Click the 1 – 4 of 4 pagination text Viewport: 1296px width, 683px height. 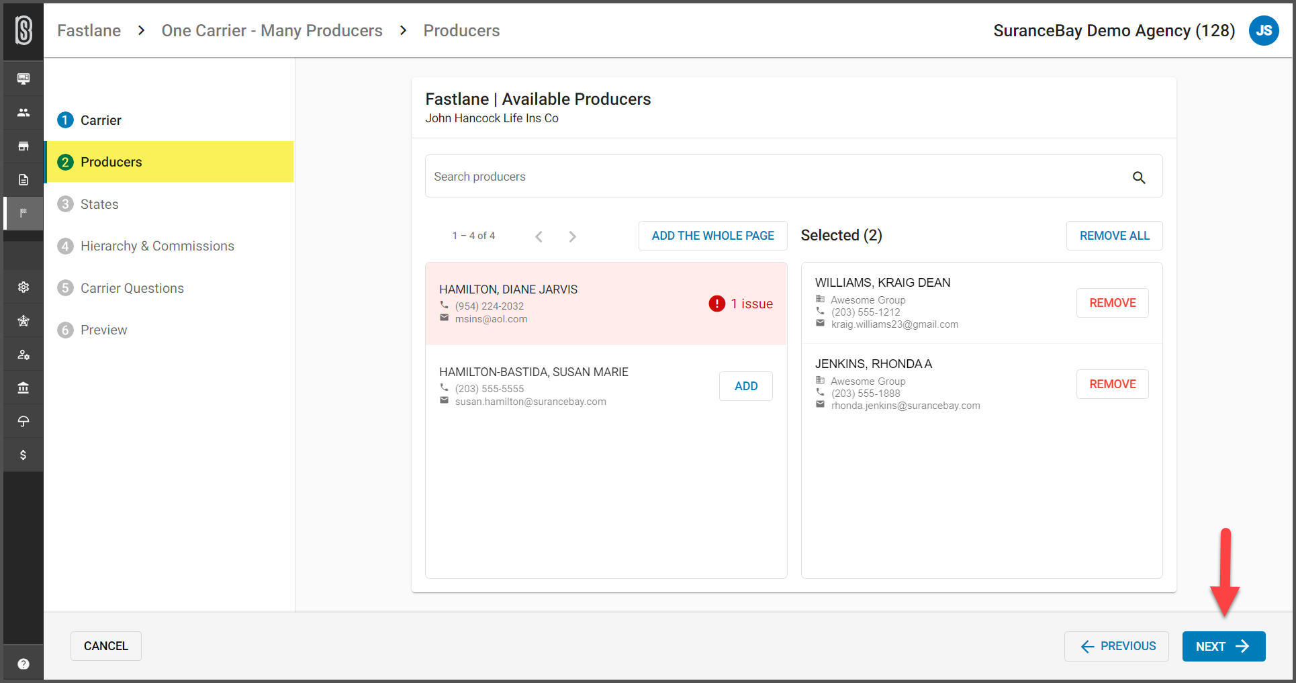[473, 236]
